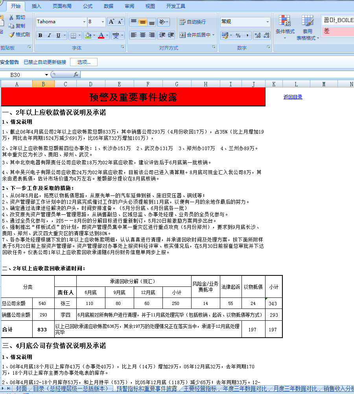Click the B30 Name Box field
This screenshot has height=394, width=354.
[x=22, y=74]
